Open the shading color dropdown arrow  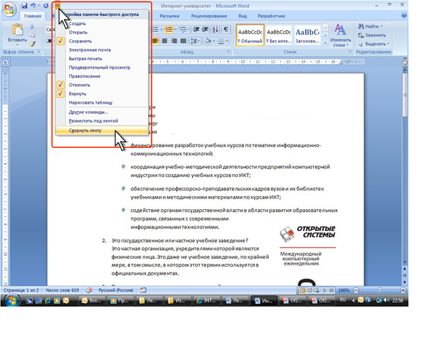(x=214, y=41)
